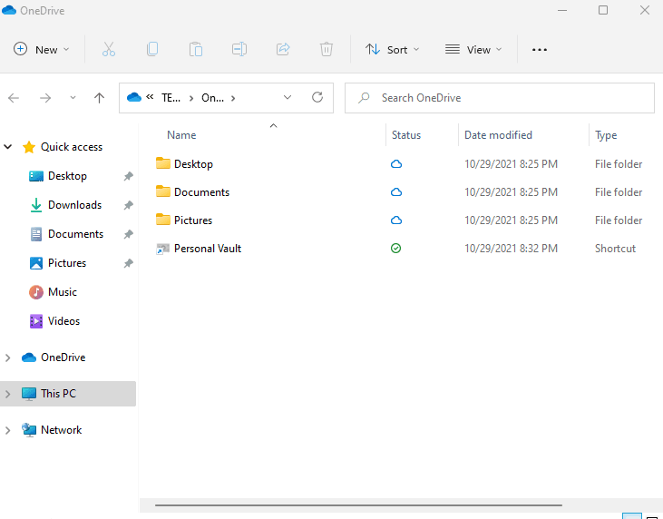Image resolution: width=663 pixels, height=519 pixels.
Task: Open the View layout dropdown
Action: tap(473, 50)
